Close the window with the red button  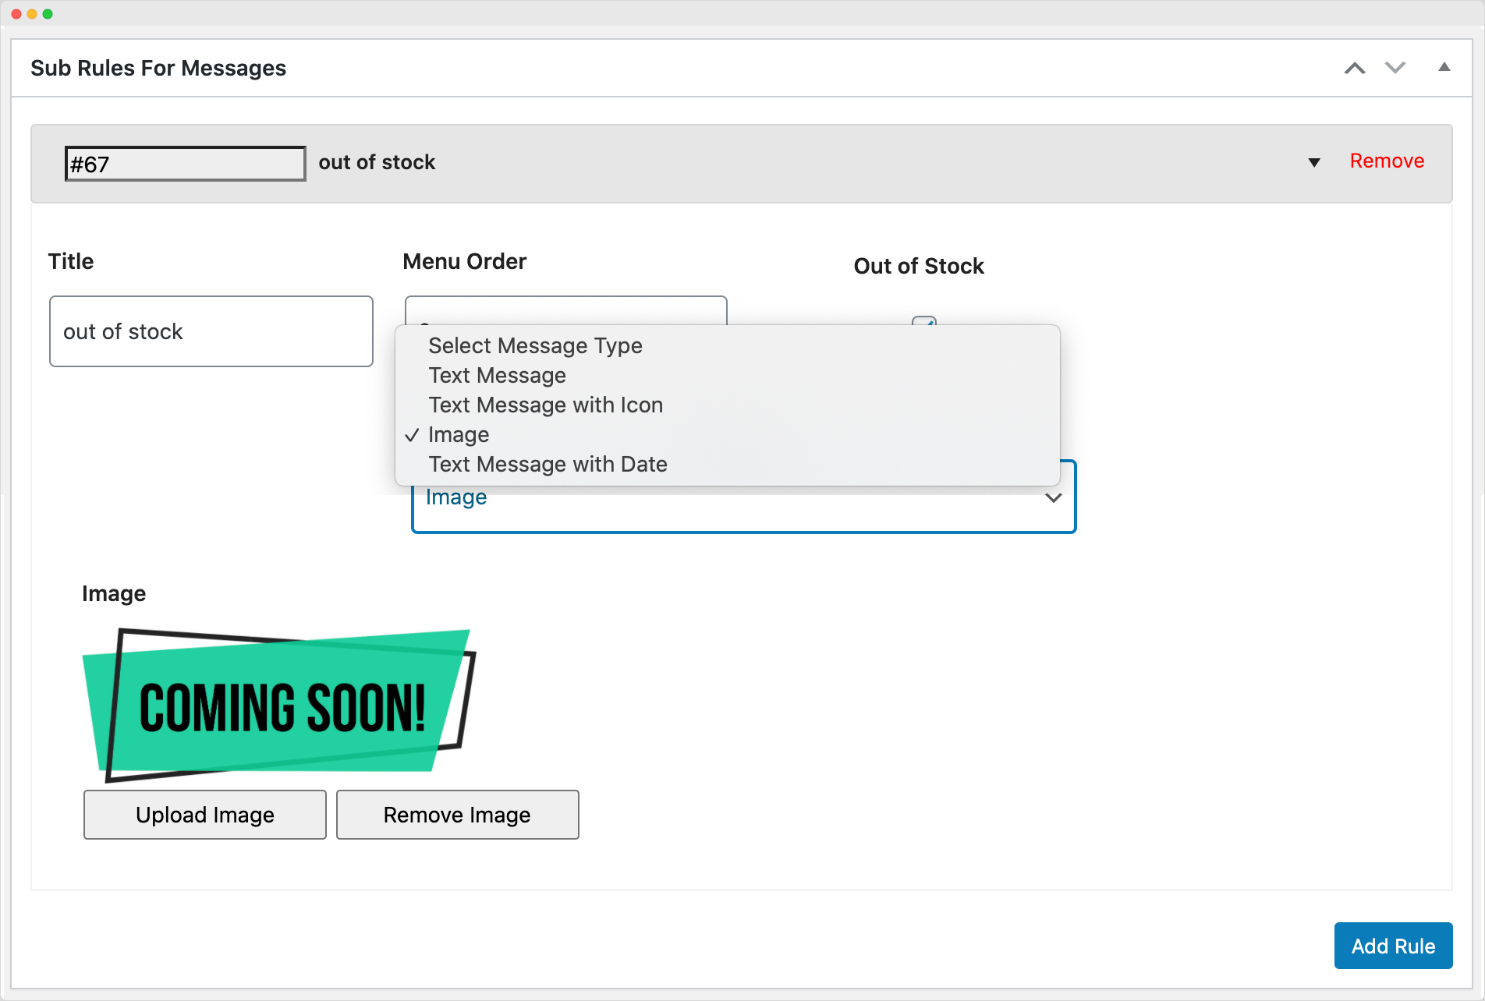(x=16, y=13)
